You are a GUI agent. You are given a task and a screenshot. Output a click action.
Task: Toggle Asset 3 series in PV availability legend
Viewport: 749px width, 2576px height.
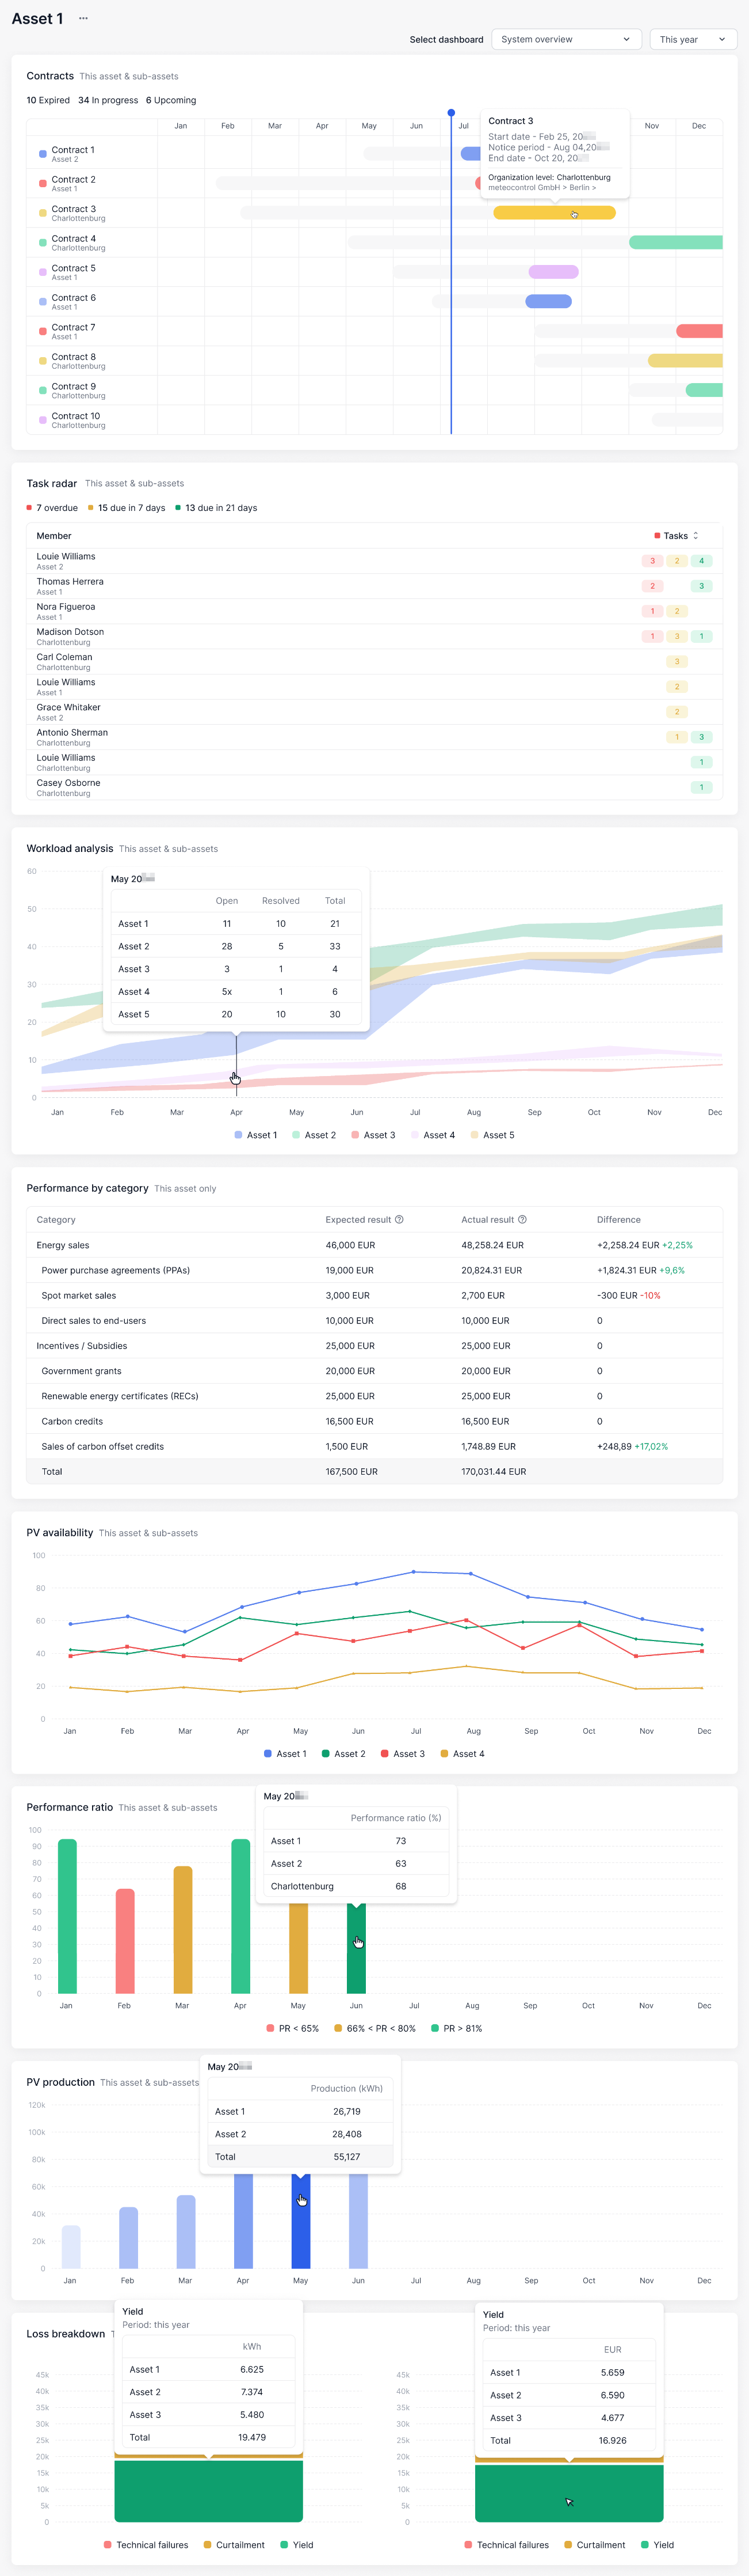[x=403, y=1754]
